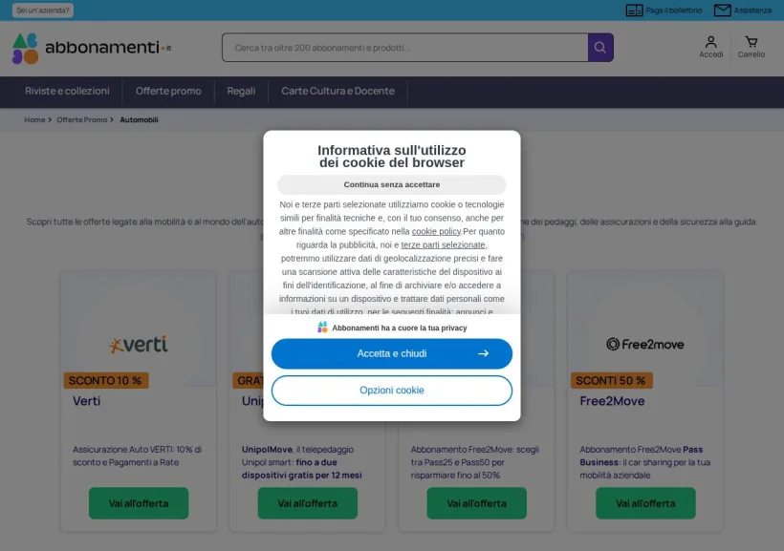Viewport: 784px width, 551px height.
Task: Click Vai all'offerta for UnipolMove
Action: pos(308,503)
